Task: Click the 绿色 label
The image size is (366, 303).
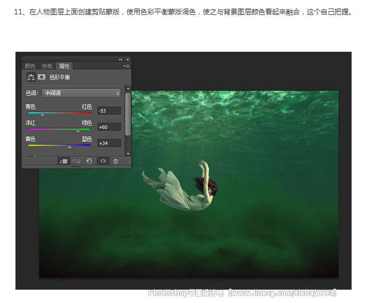Action: coord(86,123)
